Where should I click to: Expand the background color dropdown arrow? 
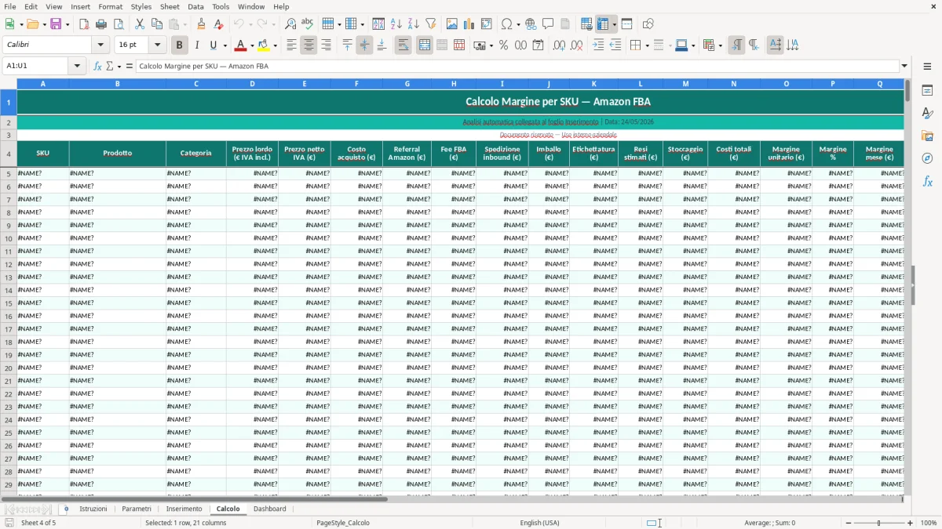tap(275, 45)
